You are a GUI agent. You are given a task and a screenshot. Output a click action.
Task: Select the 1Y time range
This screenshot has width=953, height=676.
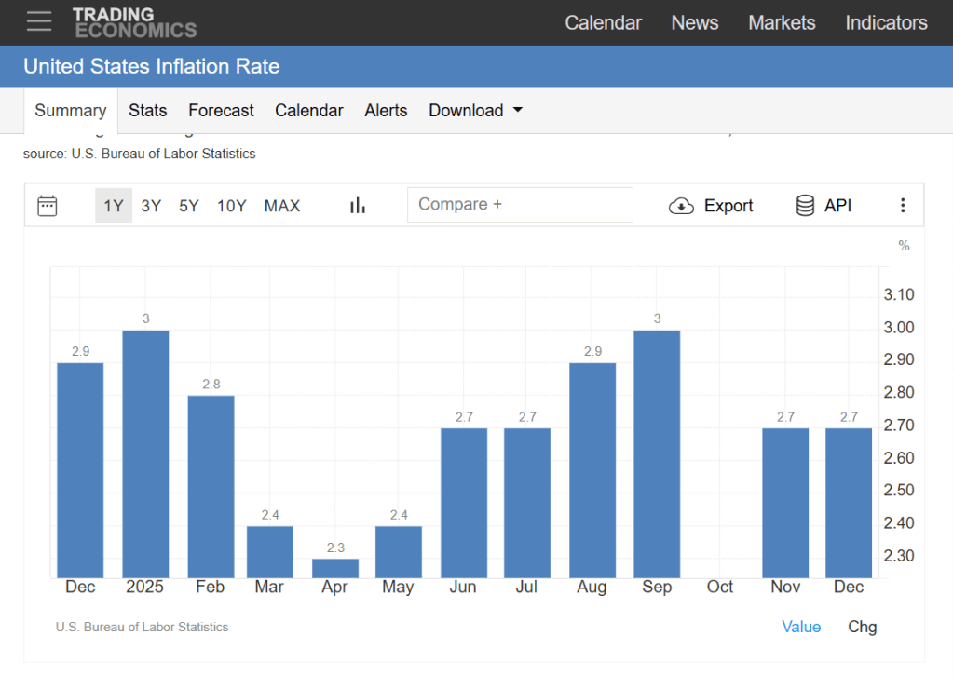114,206
